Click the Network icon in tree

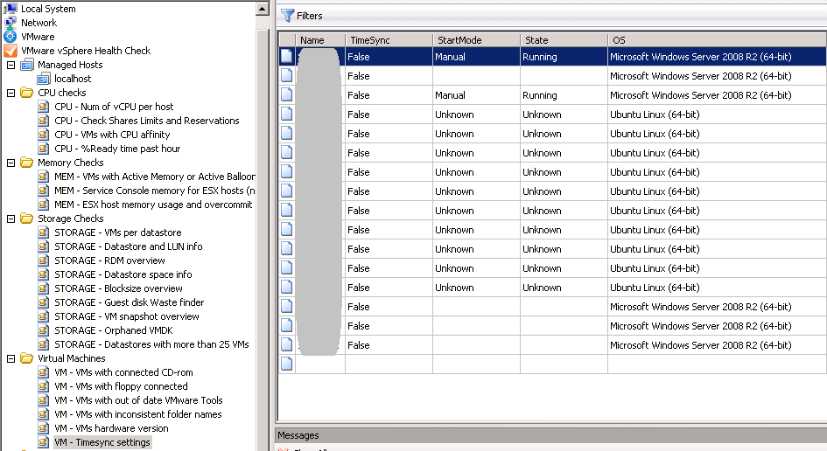(11, 23)
